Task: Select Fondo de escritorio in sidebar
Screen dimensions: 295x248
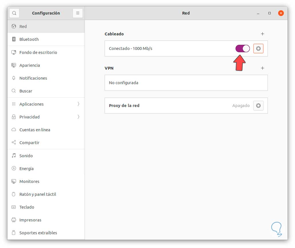Action: click(38, 53)
